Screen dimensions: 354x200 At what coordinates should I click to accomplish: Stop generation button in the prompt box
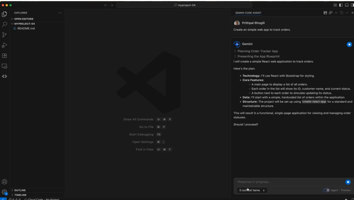click(348, 182)
